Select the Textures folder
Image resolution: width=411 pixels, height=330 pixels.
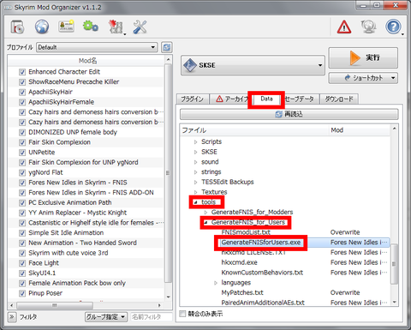[214, 192]
